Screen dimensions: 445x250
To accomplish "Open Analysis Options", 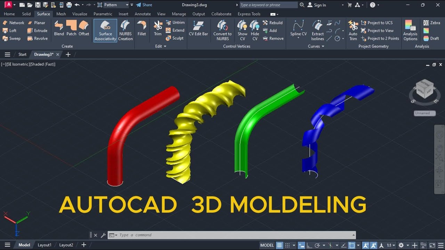I will (410, 31).
